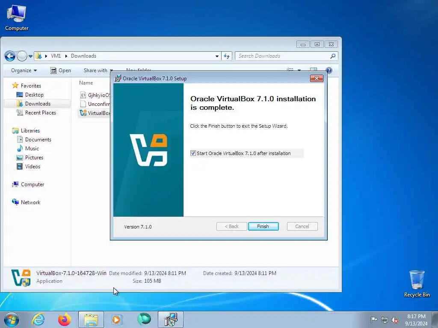Click the VirtualBox installer icon in the details pane
Image resolution: width=438 pixels, height=328 pixels.
click(21, 278)
